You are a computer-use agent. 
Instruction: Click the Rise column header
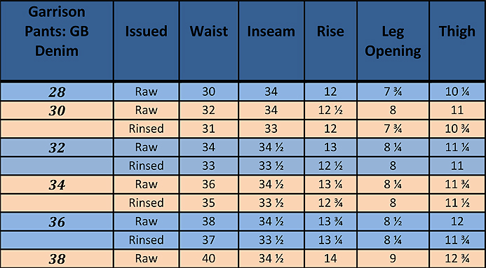[x=330, y=31]
